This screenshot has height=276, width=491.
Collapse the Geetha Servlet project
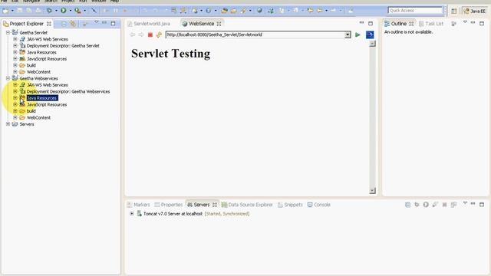[x=8, y=32]
